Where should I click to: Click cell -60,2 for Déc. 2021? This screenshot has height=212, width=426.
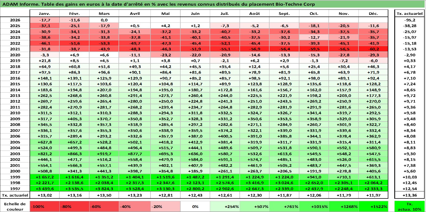pyautogui.click(x=373, y=49)
